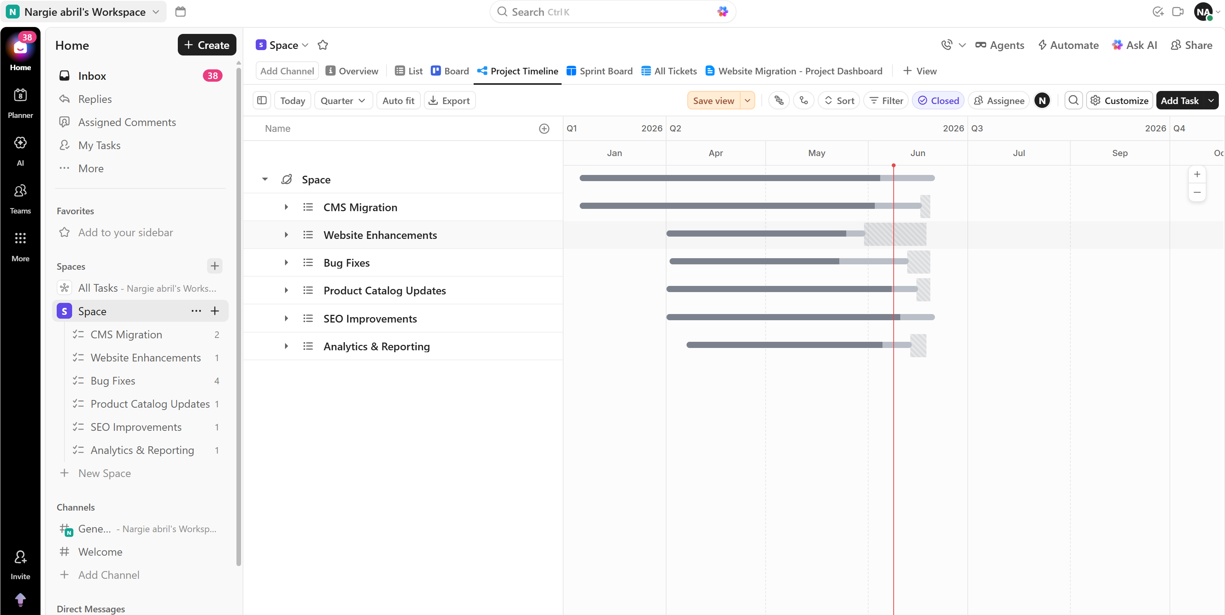Screen dimensions: 1225x615
Task: Click the Export button
Action: (x=449, y=100)
